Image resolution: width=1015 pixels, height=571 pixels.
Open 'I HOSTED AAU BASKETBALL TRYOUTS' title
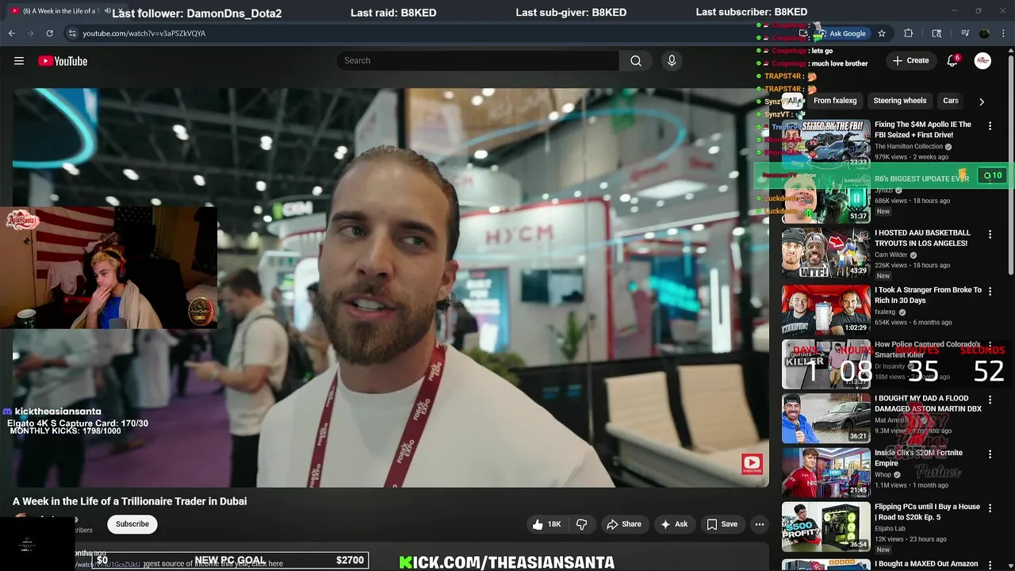coord(923,238)
